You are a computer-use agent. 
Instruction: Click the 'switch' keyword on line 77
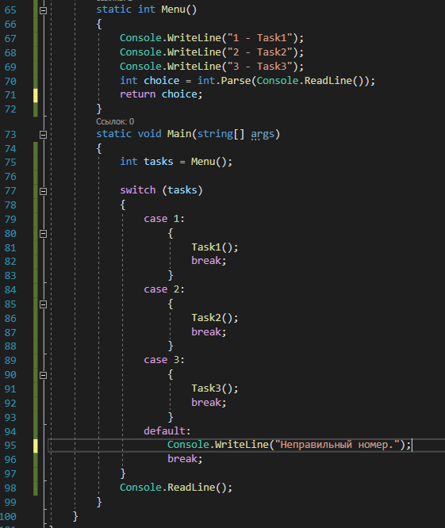point(138,190)
